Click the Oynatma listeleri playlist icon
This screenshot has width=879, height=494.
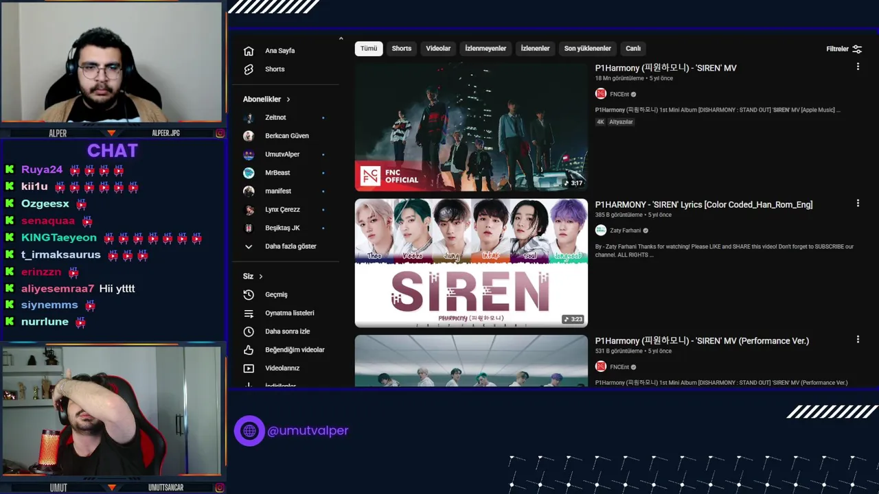point(249,313)
